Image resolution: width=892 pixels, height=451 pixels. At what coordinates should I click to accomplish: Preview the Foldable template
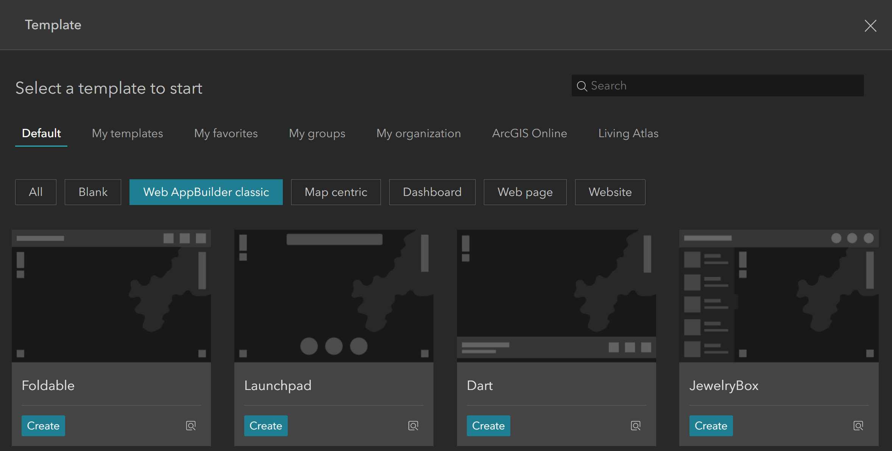191,426
